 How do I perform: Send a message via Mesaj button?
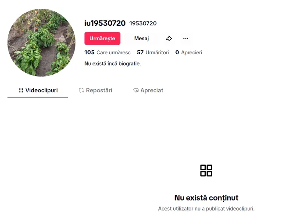pos(141,39)
